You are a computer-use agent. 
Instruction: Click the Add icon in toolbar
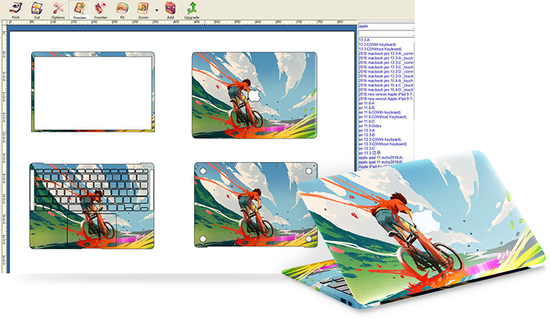coord(170,9)
